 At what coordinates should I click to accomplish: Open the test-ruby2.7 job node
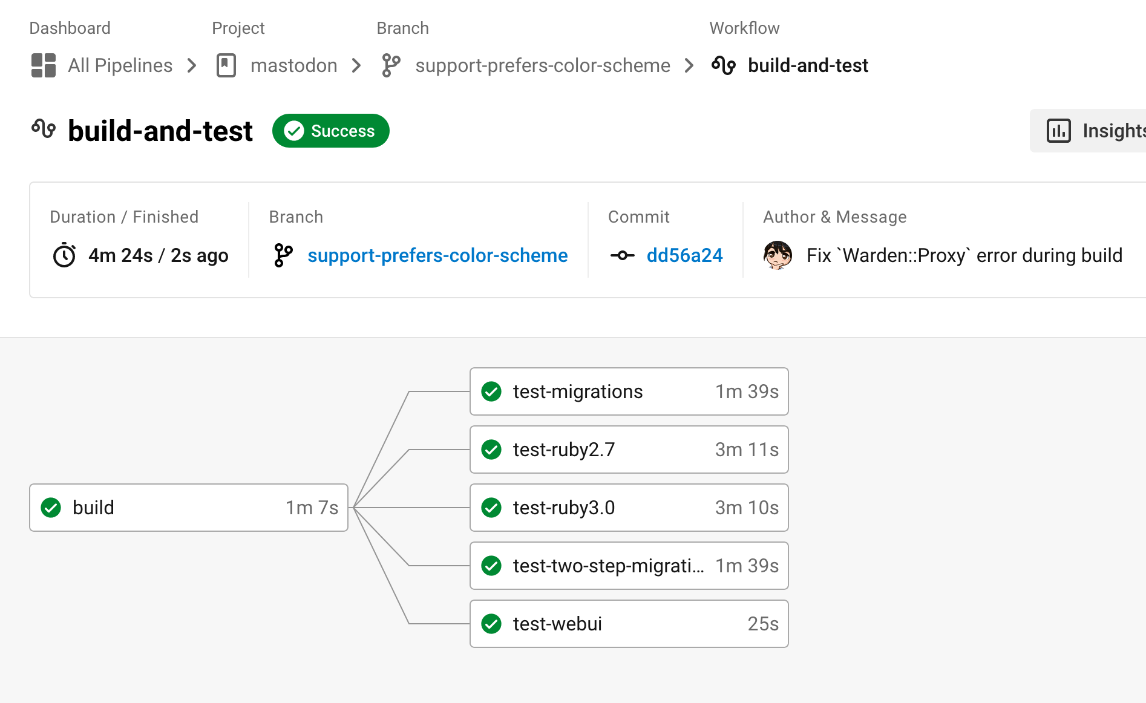629,450
